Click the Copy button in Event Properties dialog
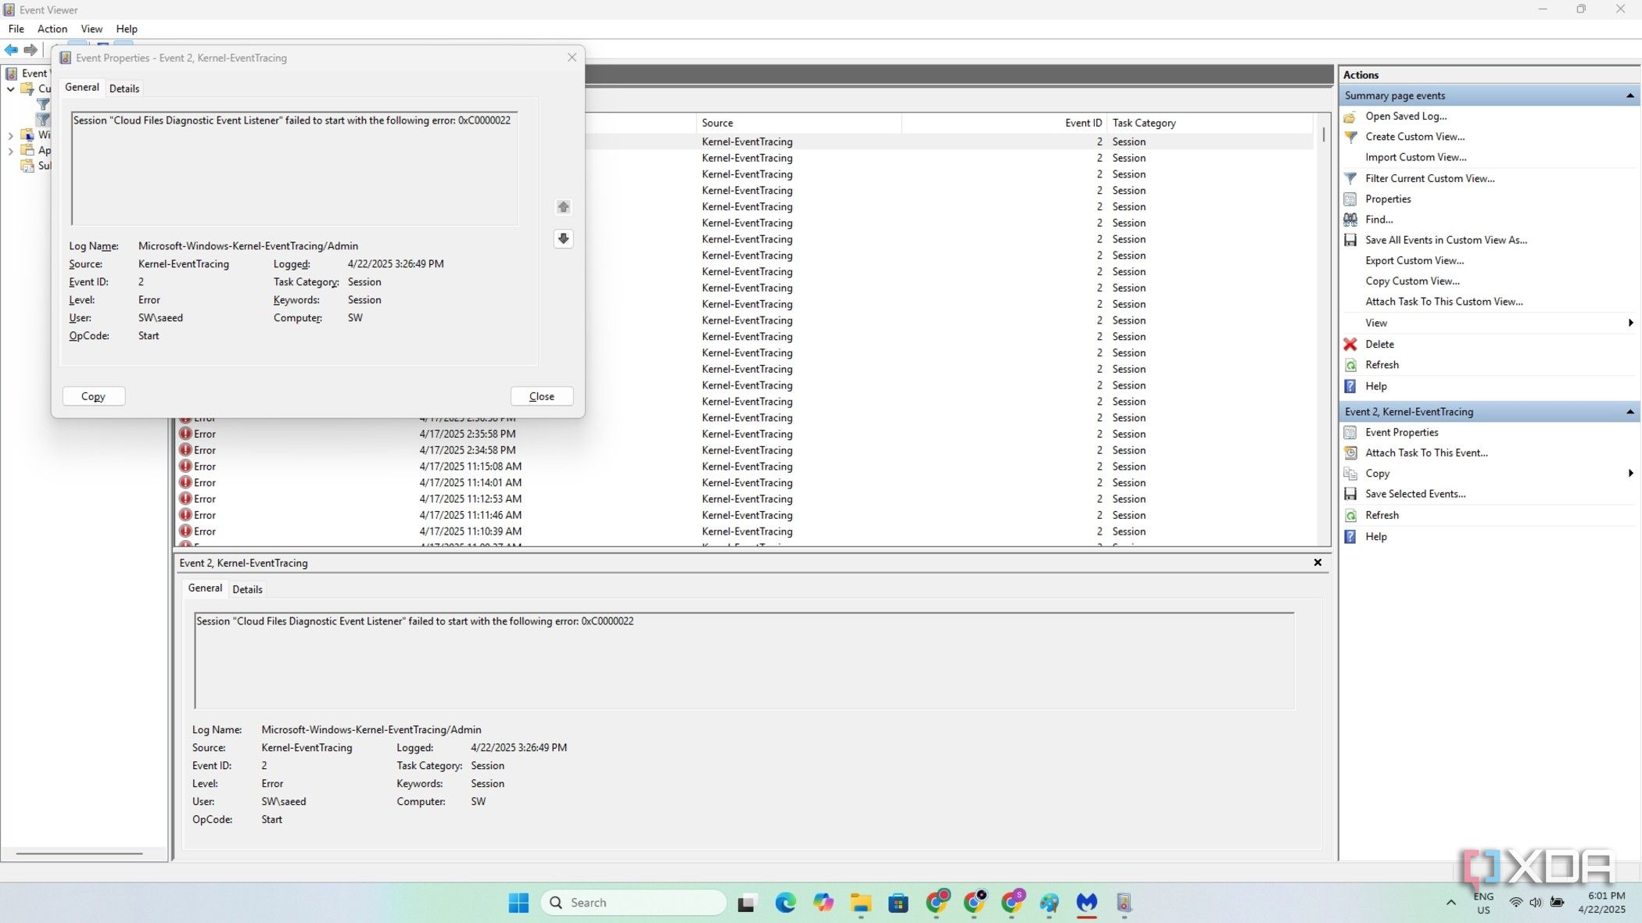 (x=93, y=397)
